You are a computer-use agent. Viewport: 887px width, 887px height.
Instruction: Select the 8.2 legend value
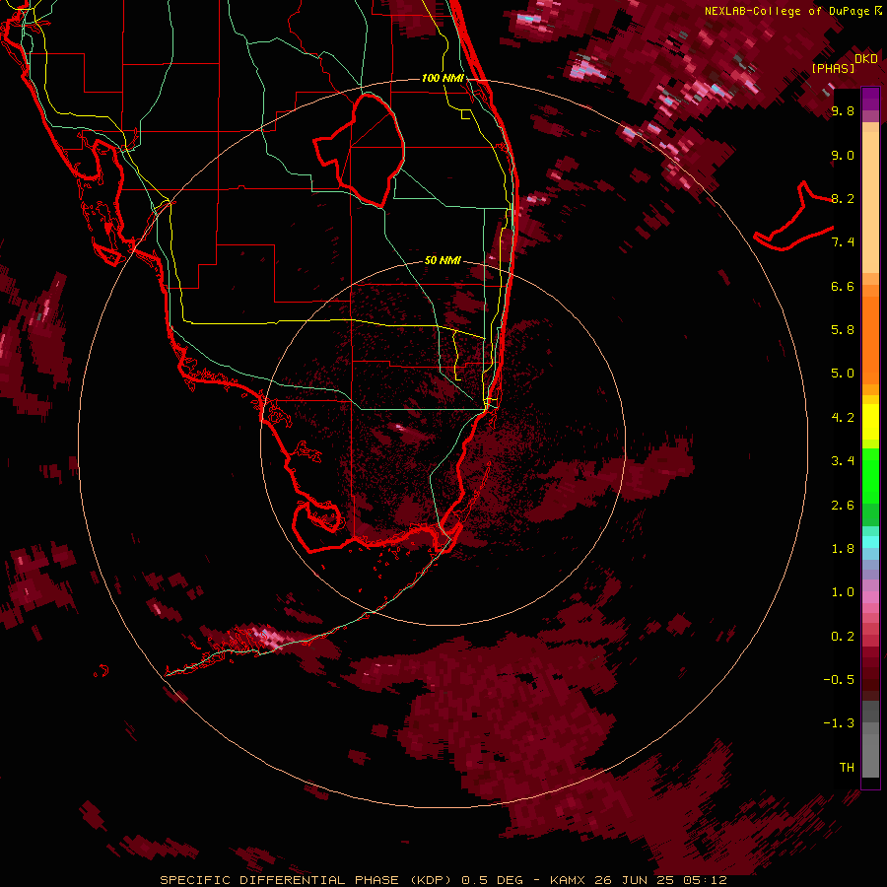[843, 198]
